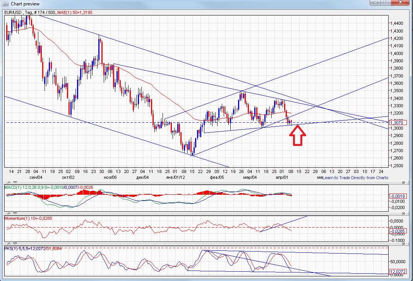Close the Chart preview window
The height and width of the screenshot is (281, 413).
pos(401,3)
